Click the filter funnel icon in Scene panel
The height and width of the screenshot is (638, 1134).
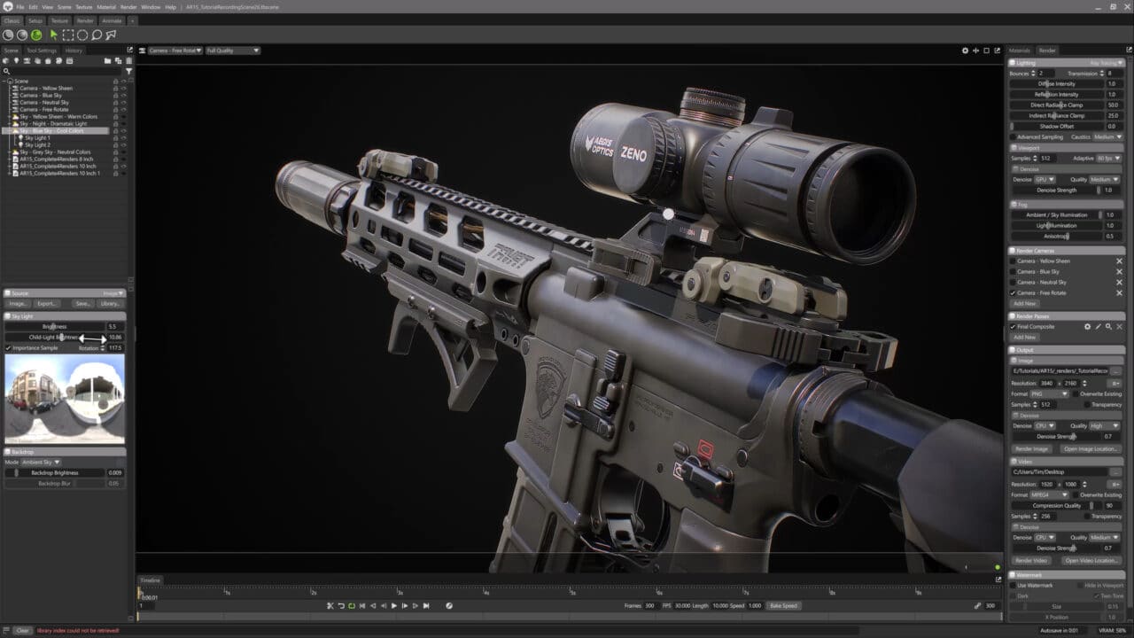tap(129, 71)
